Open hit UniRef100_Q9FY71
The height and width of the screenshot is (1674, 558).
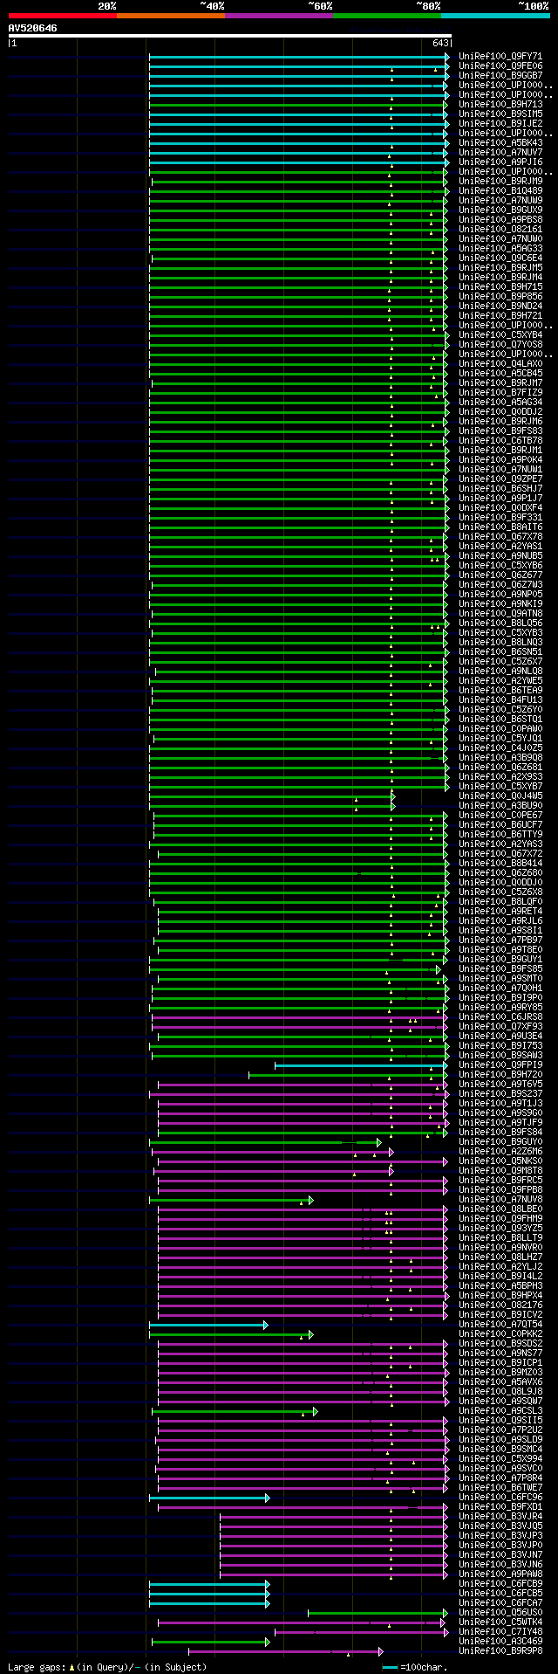(500, 57)
